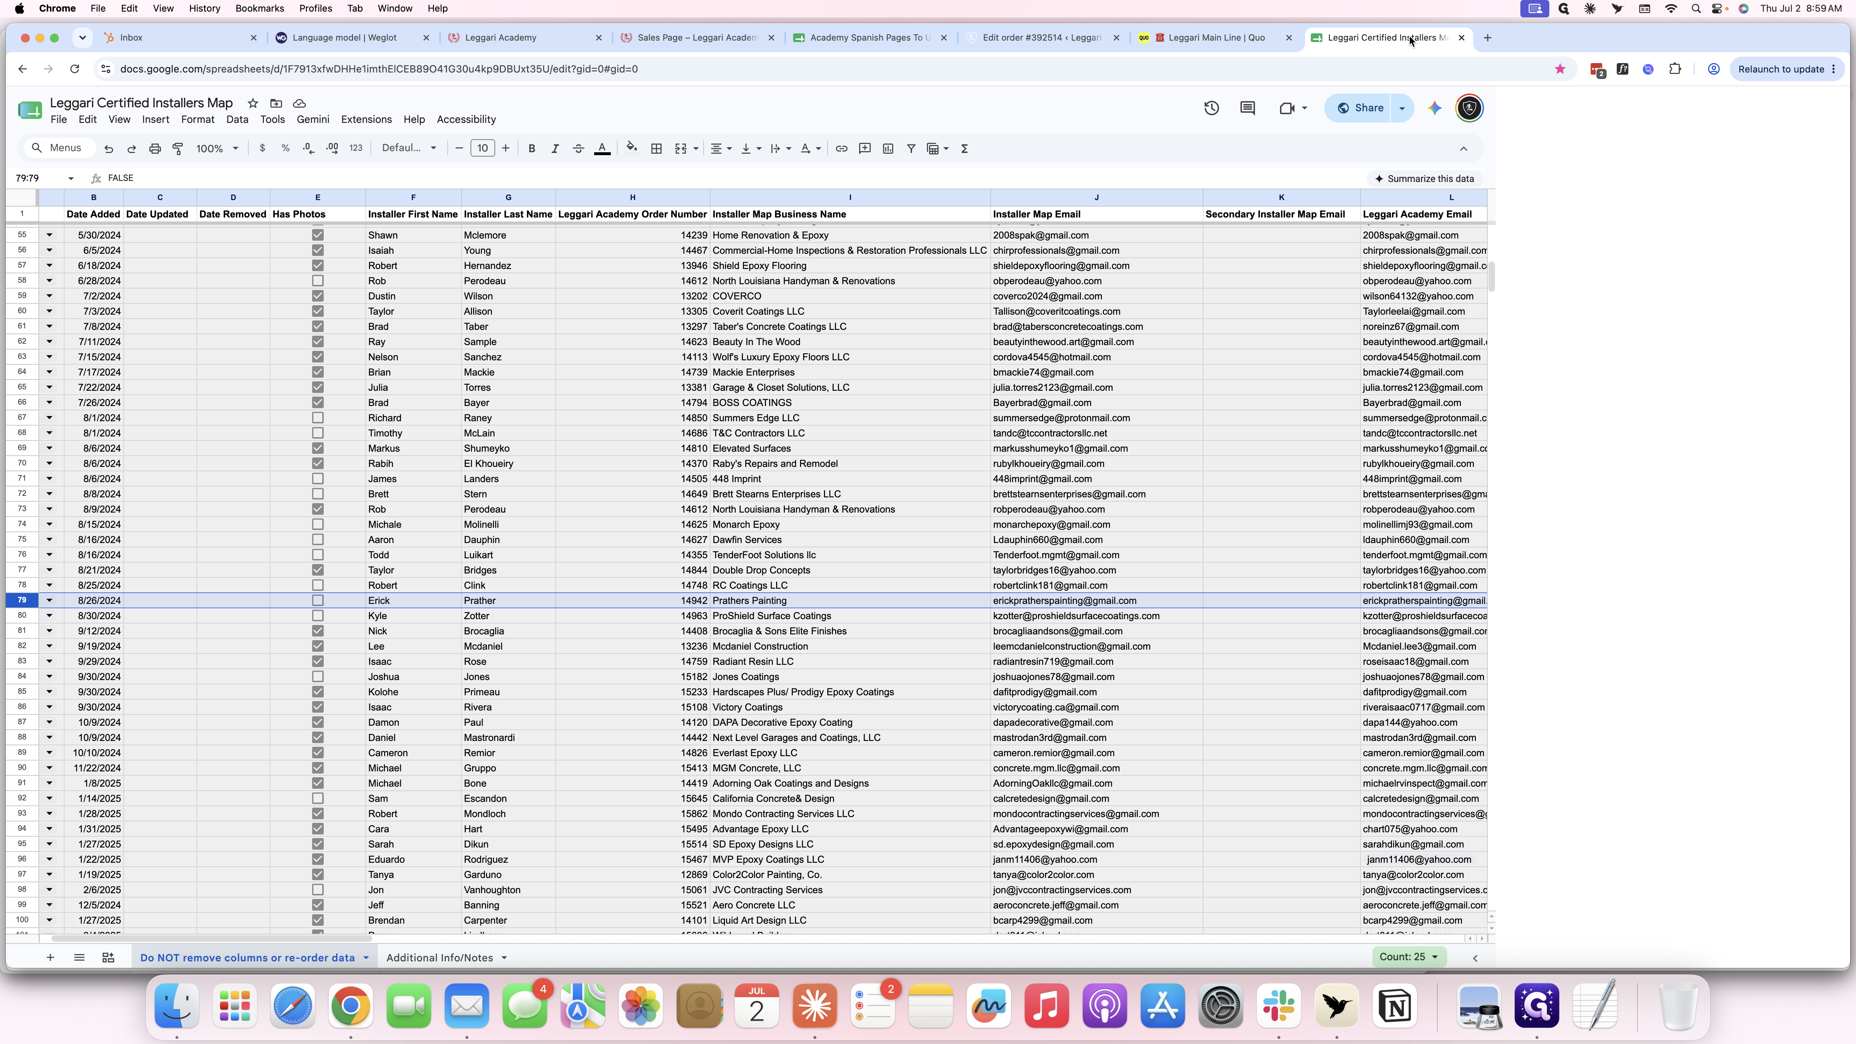This screenshot has width=1856, height=1044.
Task: Create a filter icon
Action: click(911, 148)
